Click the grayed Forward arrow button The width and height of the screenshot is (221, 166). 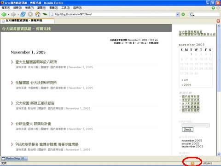coord(13,14)
